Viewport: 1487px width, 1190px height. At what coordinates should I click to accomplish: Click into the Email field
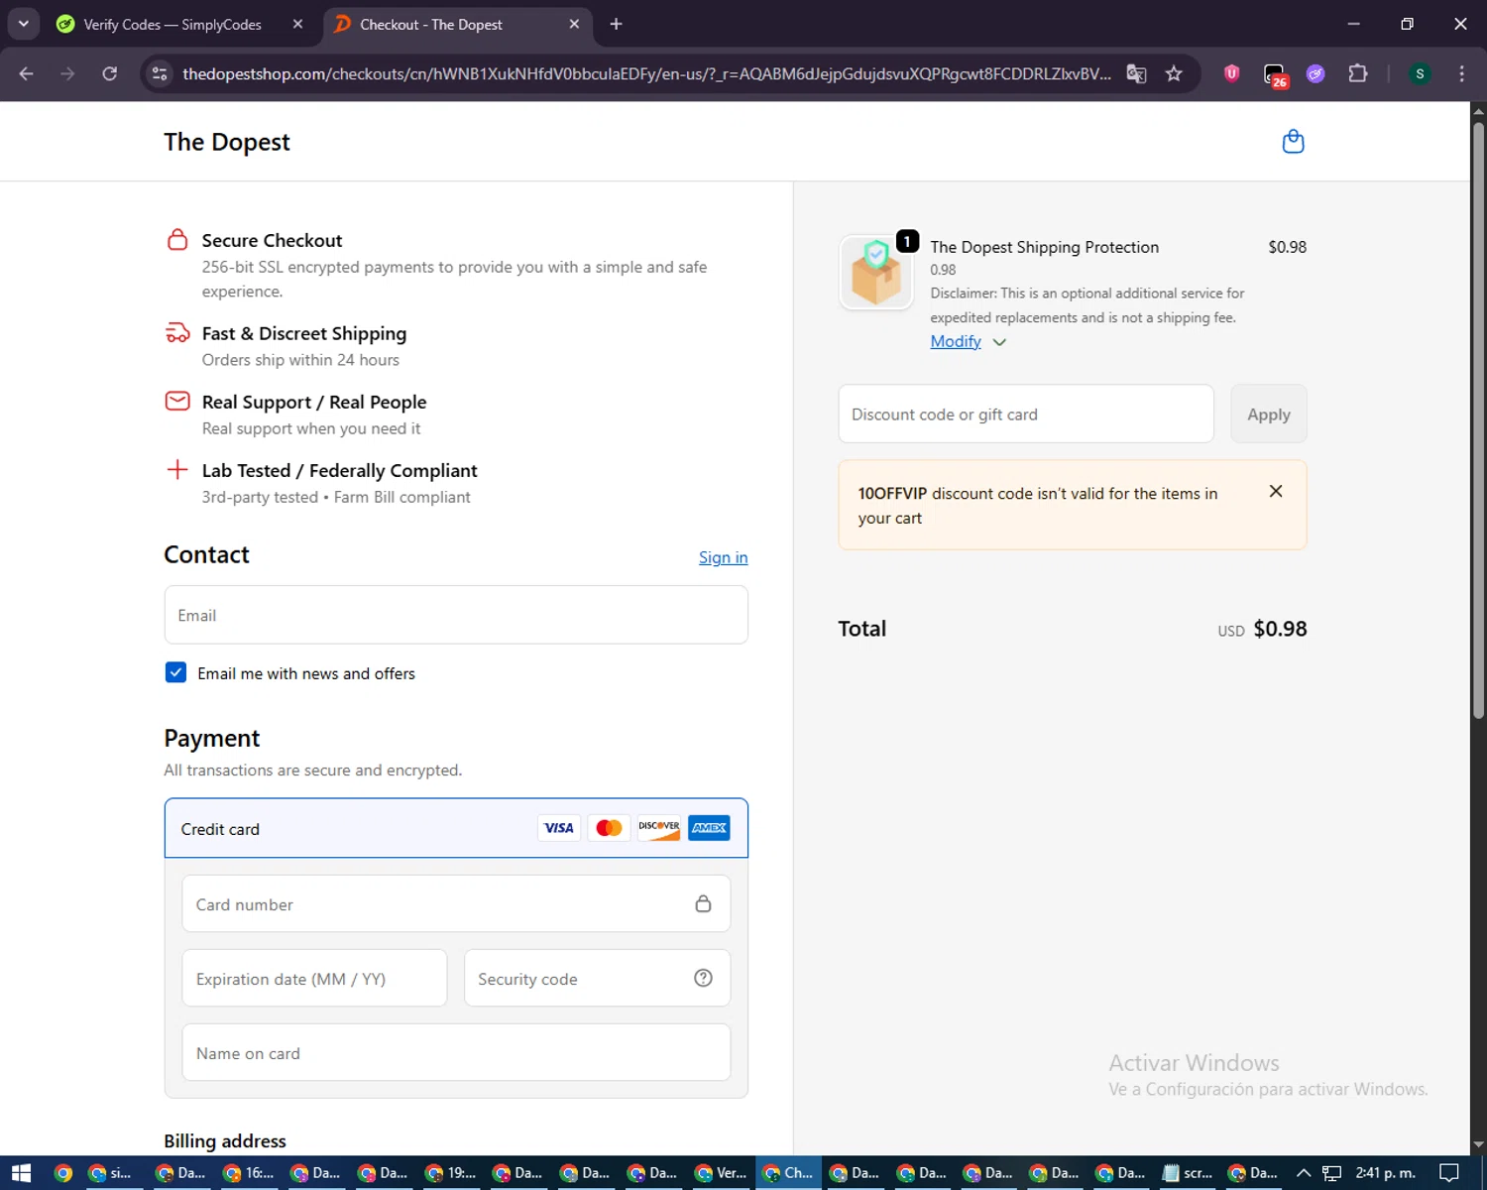coord(456,615)
